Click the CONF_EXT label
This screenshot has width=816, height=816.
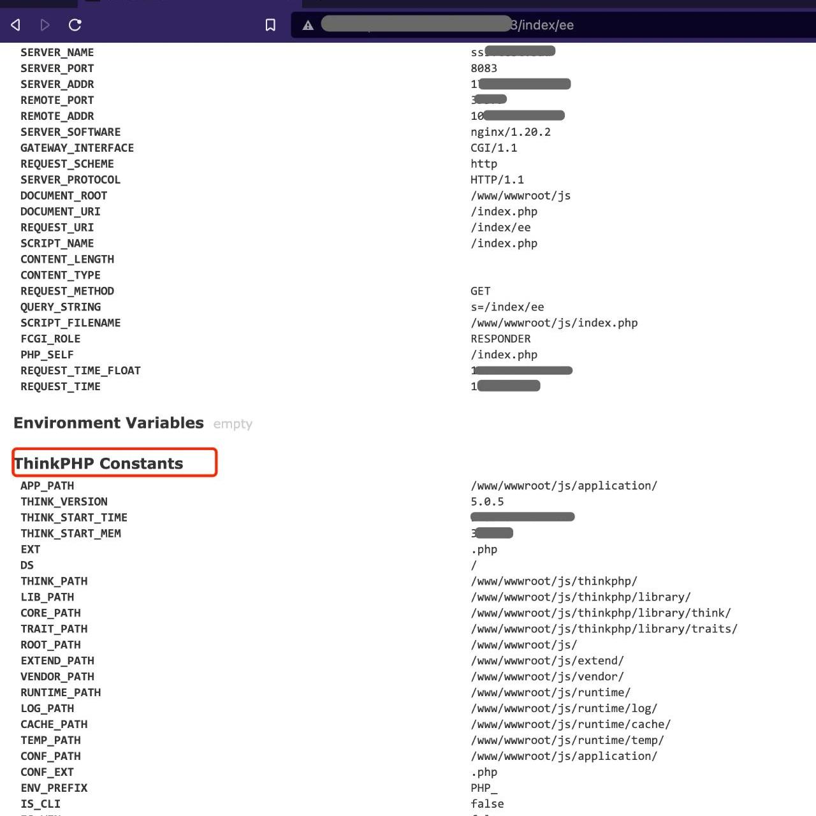tap(47, 773)
